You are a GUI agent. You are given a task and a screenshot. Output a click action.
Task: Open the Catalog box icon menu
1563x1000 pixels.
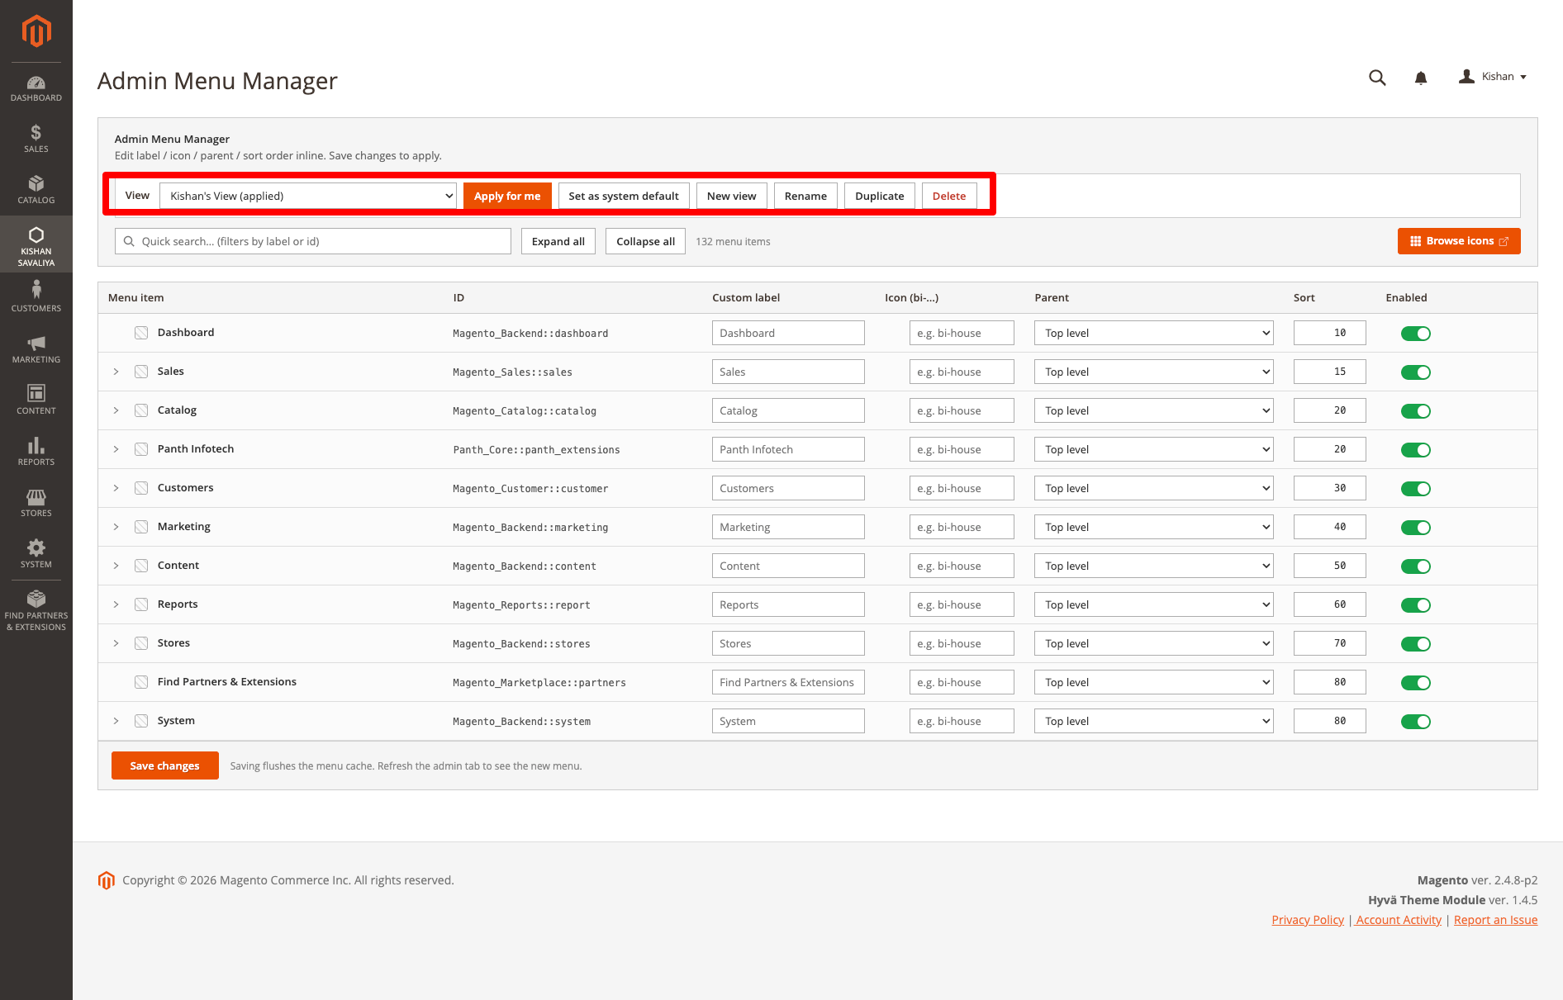(36, 189)
